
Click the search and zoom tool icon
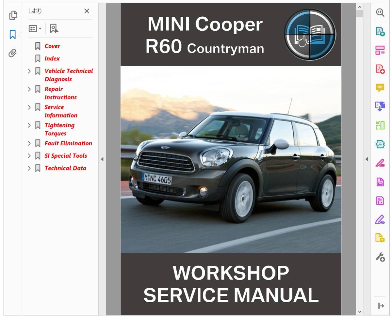380,12
